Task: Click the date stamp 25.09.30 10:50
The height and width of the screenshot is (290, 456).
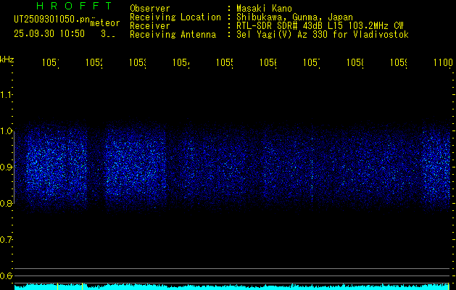Action: tap(49, 34)
